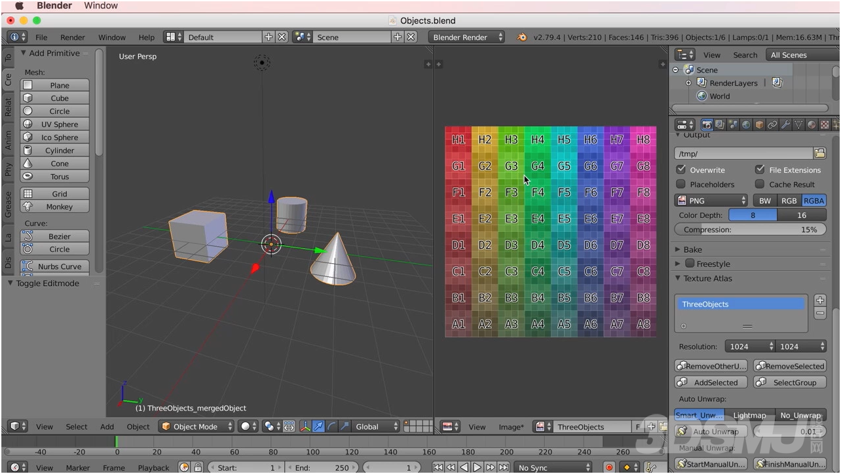This screenshot has height=474, width=841.
Task: Click the 0.01 auto unwrap margin slider
Action: click(790, 431)
